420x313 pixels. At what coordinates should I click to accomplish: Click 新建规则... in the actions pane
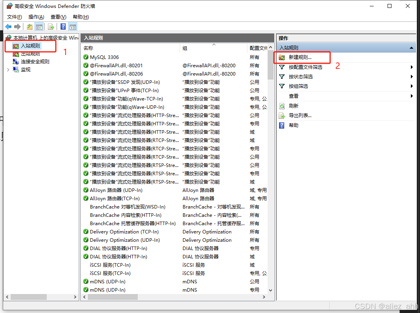(x=300, y=57)
